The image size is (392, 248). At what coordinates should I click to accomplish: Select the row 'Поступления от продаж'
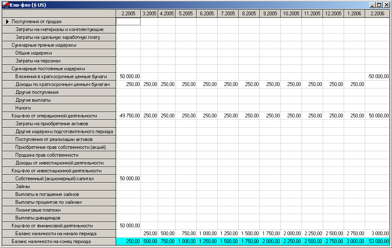[x=59, y=22]
